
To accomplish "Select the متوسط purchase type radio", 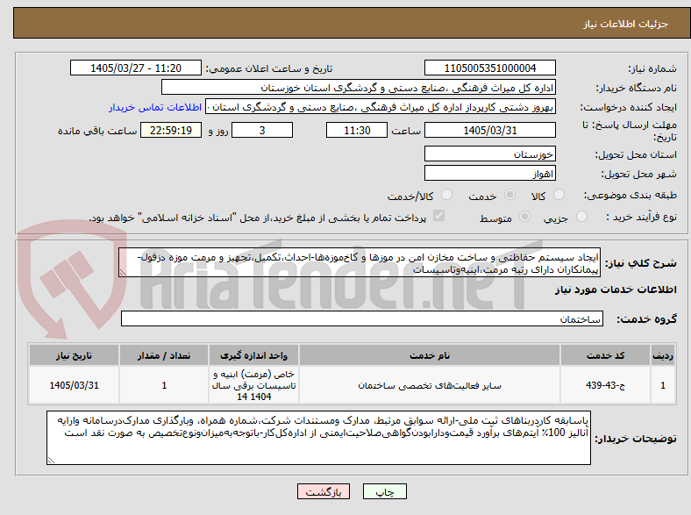I will tap(525, 217).
